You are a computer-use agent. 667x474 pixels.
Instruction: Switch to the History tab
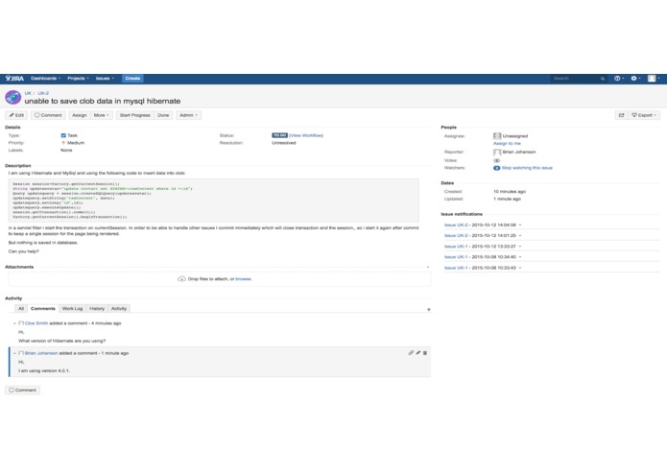pos(97,309)
